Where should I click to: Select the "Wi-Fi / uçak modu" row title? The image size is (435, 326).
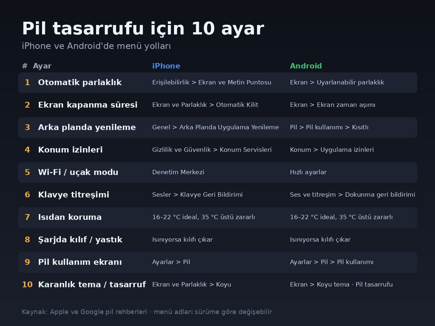78,172
